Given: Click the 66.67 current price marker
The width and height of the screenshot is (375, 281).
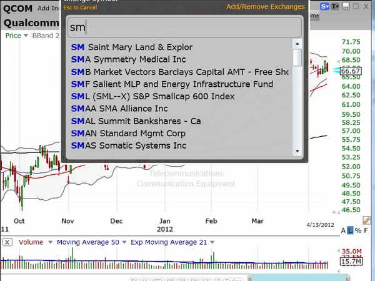Looking at the screenshot, I should [x=351, y=71].
